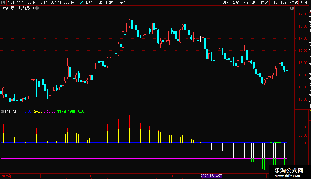Viewport: 311px width, 179px height.
Task: Click the 12.00 price axis label
Action: pos(303,99)
